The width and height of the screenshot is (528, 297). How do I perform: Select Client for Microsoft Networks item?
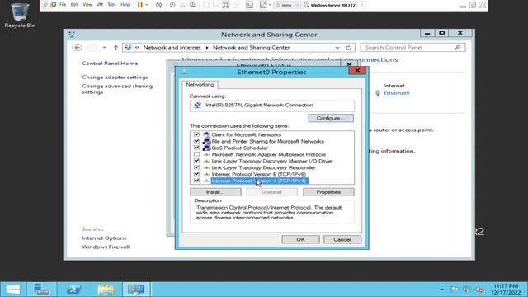[247, 134]
